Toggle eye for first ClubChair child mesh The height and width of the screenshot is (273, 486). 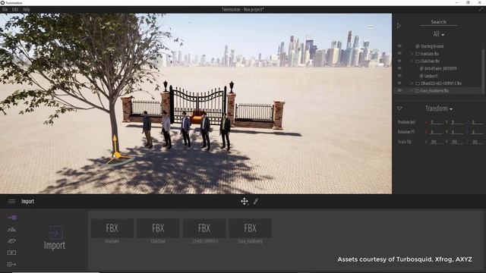click(399, 68)
